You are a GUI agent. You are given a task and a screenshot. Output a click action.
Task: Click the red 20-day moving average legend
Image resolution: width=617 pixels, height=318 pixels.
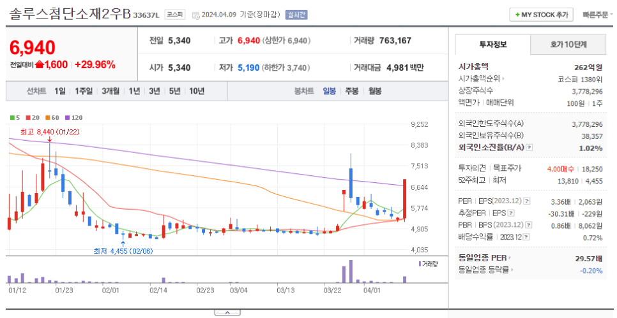(x=33, y=117)
